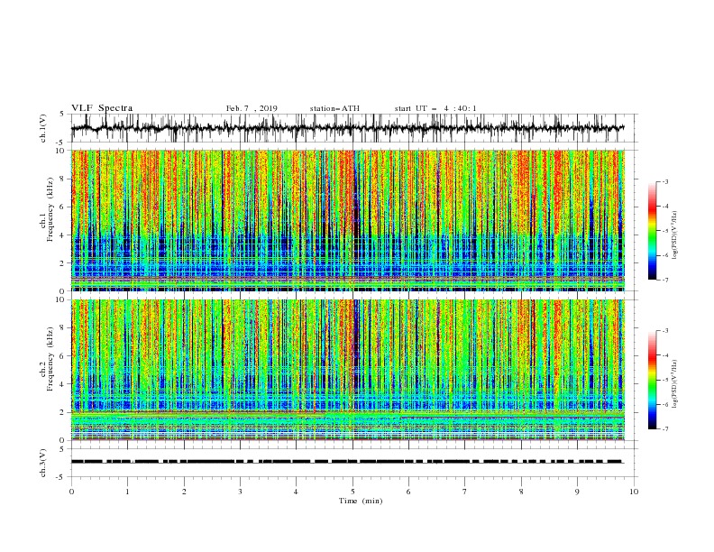Screen dimensions: 714x552
Task: Click time axis tick label '1'
Action: pos(127,492)
